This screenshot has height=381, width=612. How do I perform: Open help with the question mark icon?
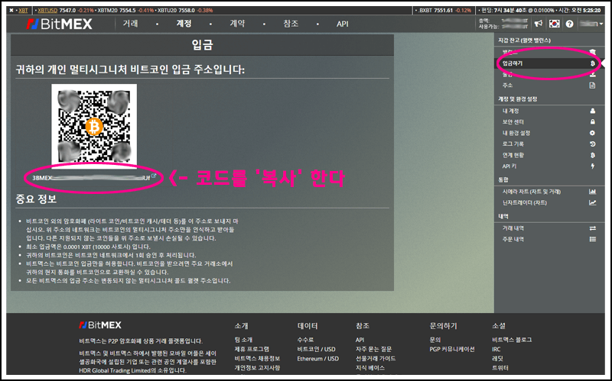point(569,24)
